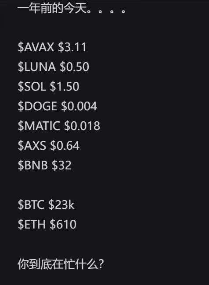Image resolution: width=209 pixels, height=285 pixels.
Task: Click the $MATIC cashtag
Action: [x=39, y=126]
